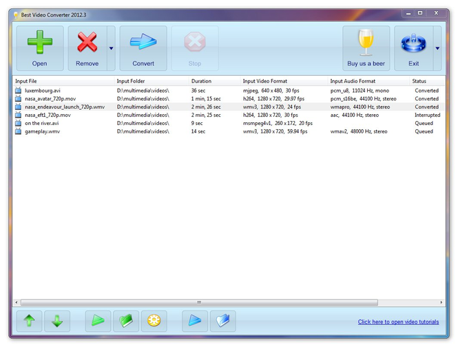
Task: Click the mjpeg, 640 x 480, 30 fps cell
Action: tap(271, 91)
